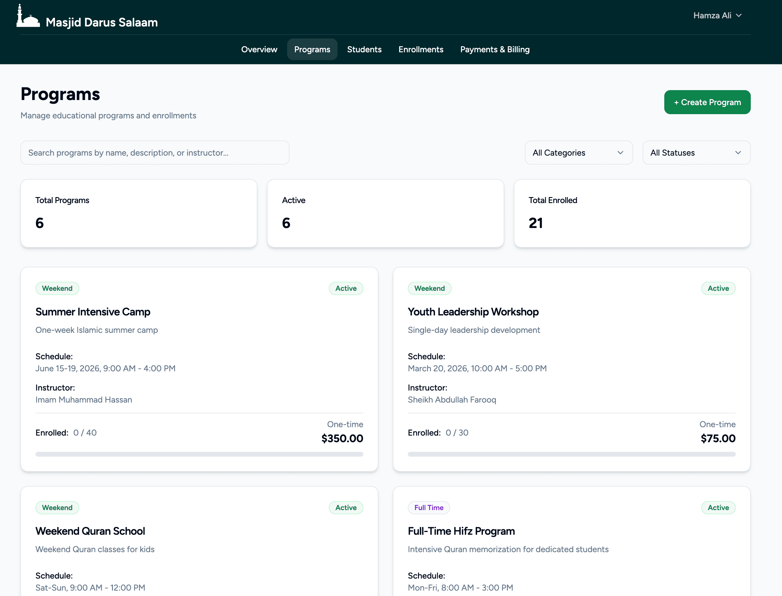
Task: Click the program search input field
Action: (x=155, y=153)
